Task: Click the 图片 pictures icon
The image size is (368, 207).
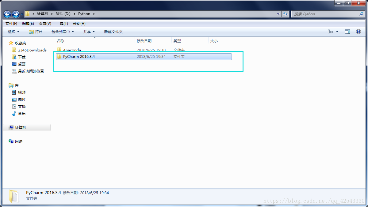Action: [14, 99]
